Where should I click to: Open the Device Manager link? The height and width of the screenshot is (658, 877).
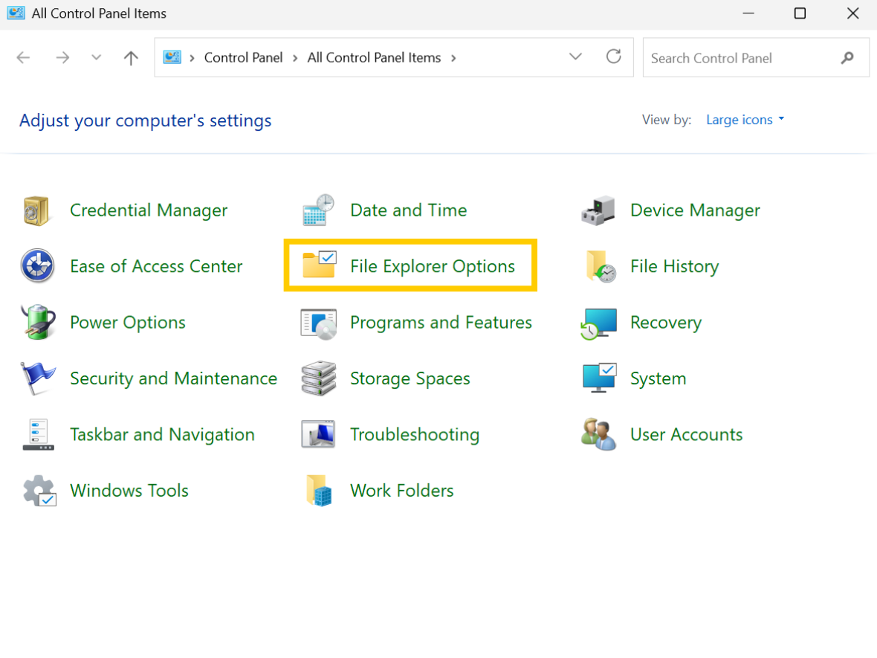695,210
